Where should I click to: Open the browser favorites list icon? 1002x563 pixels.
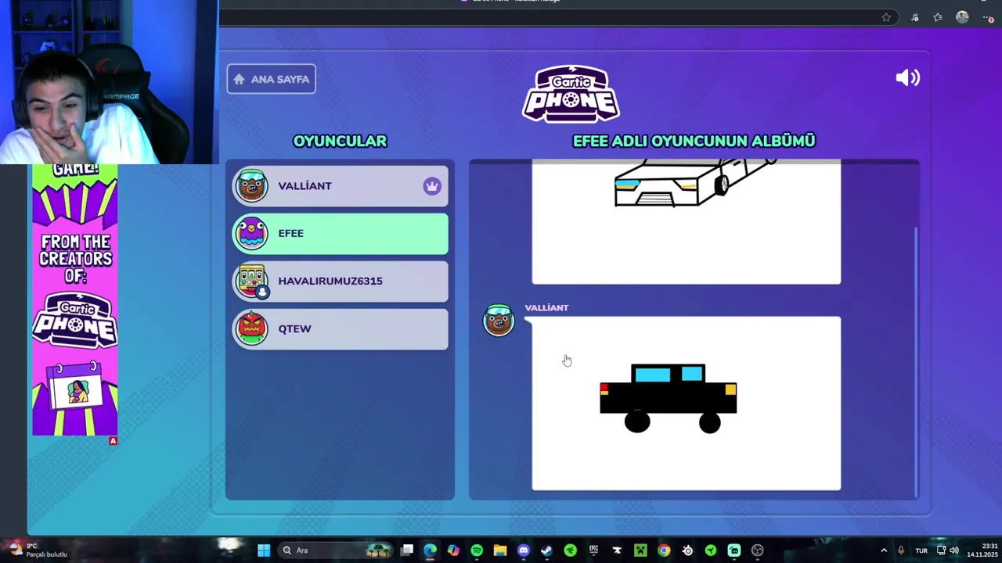[x=938, y=17]
